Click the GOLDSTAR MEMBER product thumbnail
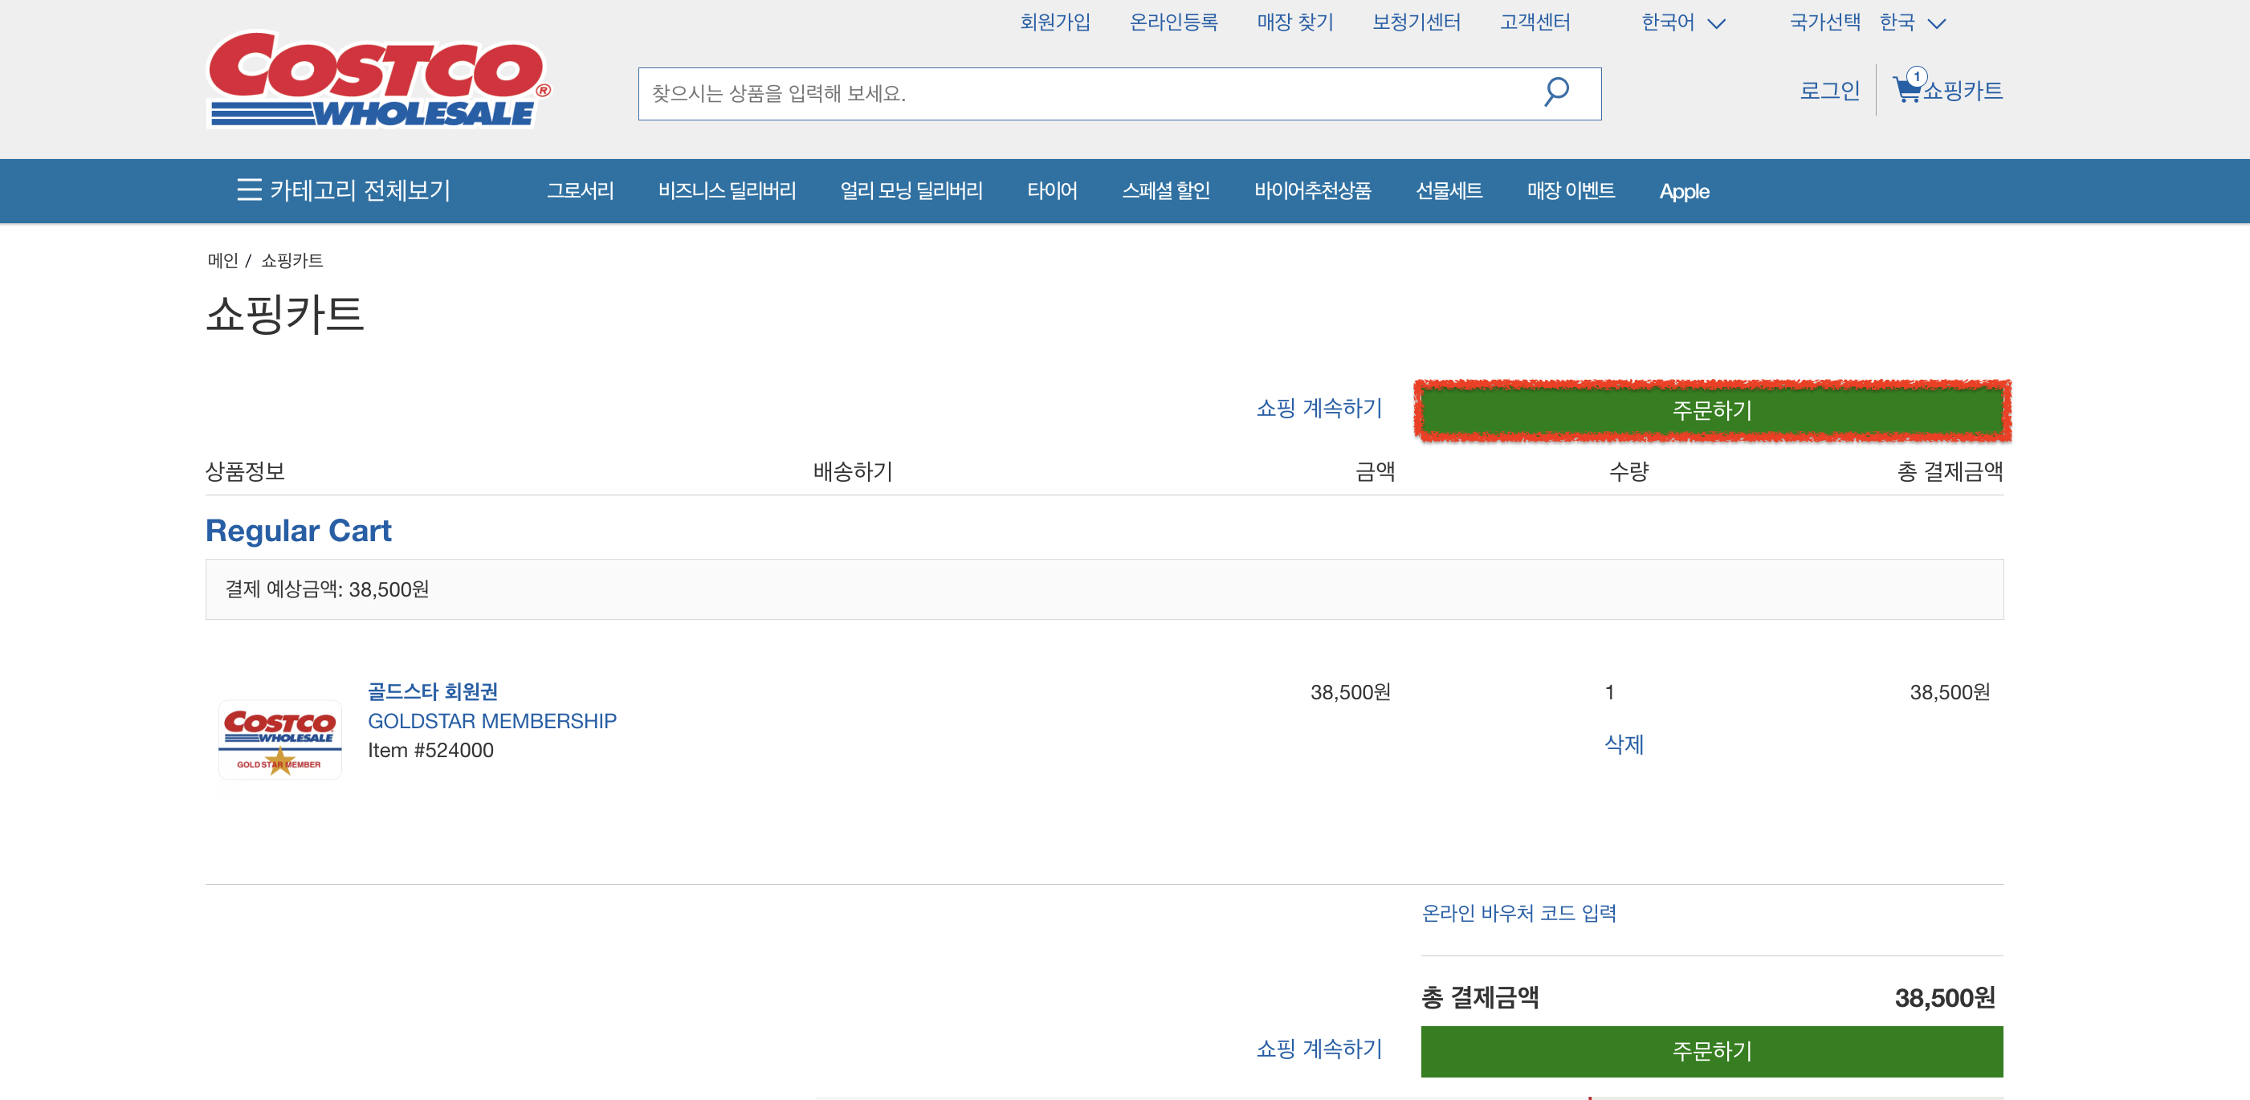Screen dimensions: 2250x1100 tap(279, 739)
